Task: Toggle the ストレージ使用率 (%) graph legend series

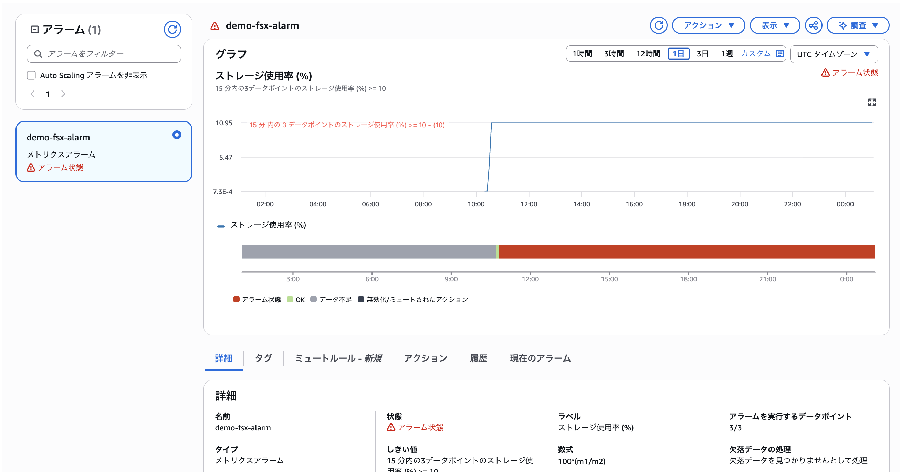Action: pos(268,225)
